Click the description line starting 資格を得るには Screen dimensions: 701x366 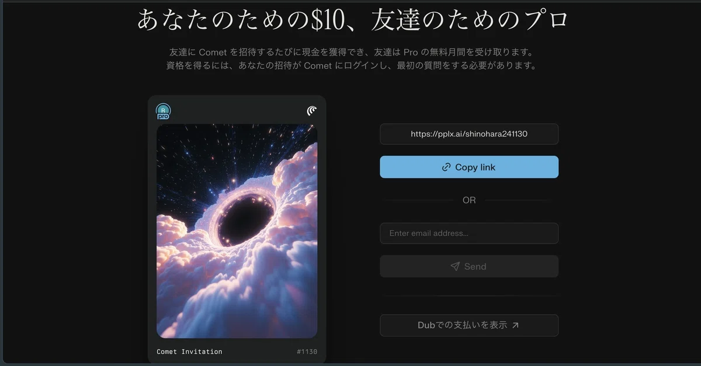coord(351,66)
